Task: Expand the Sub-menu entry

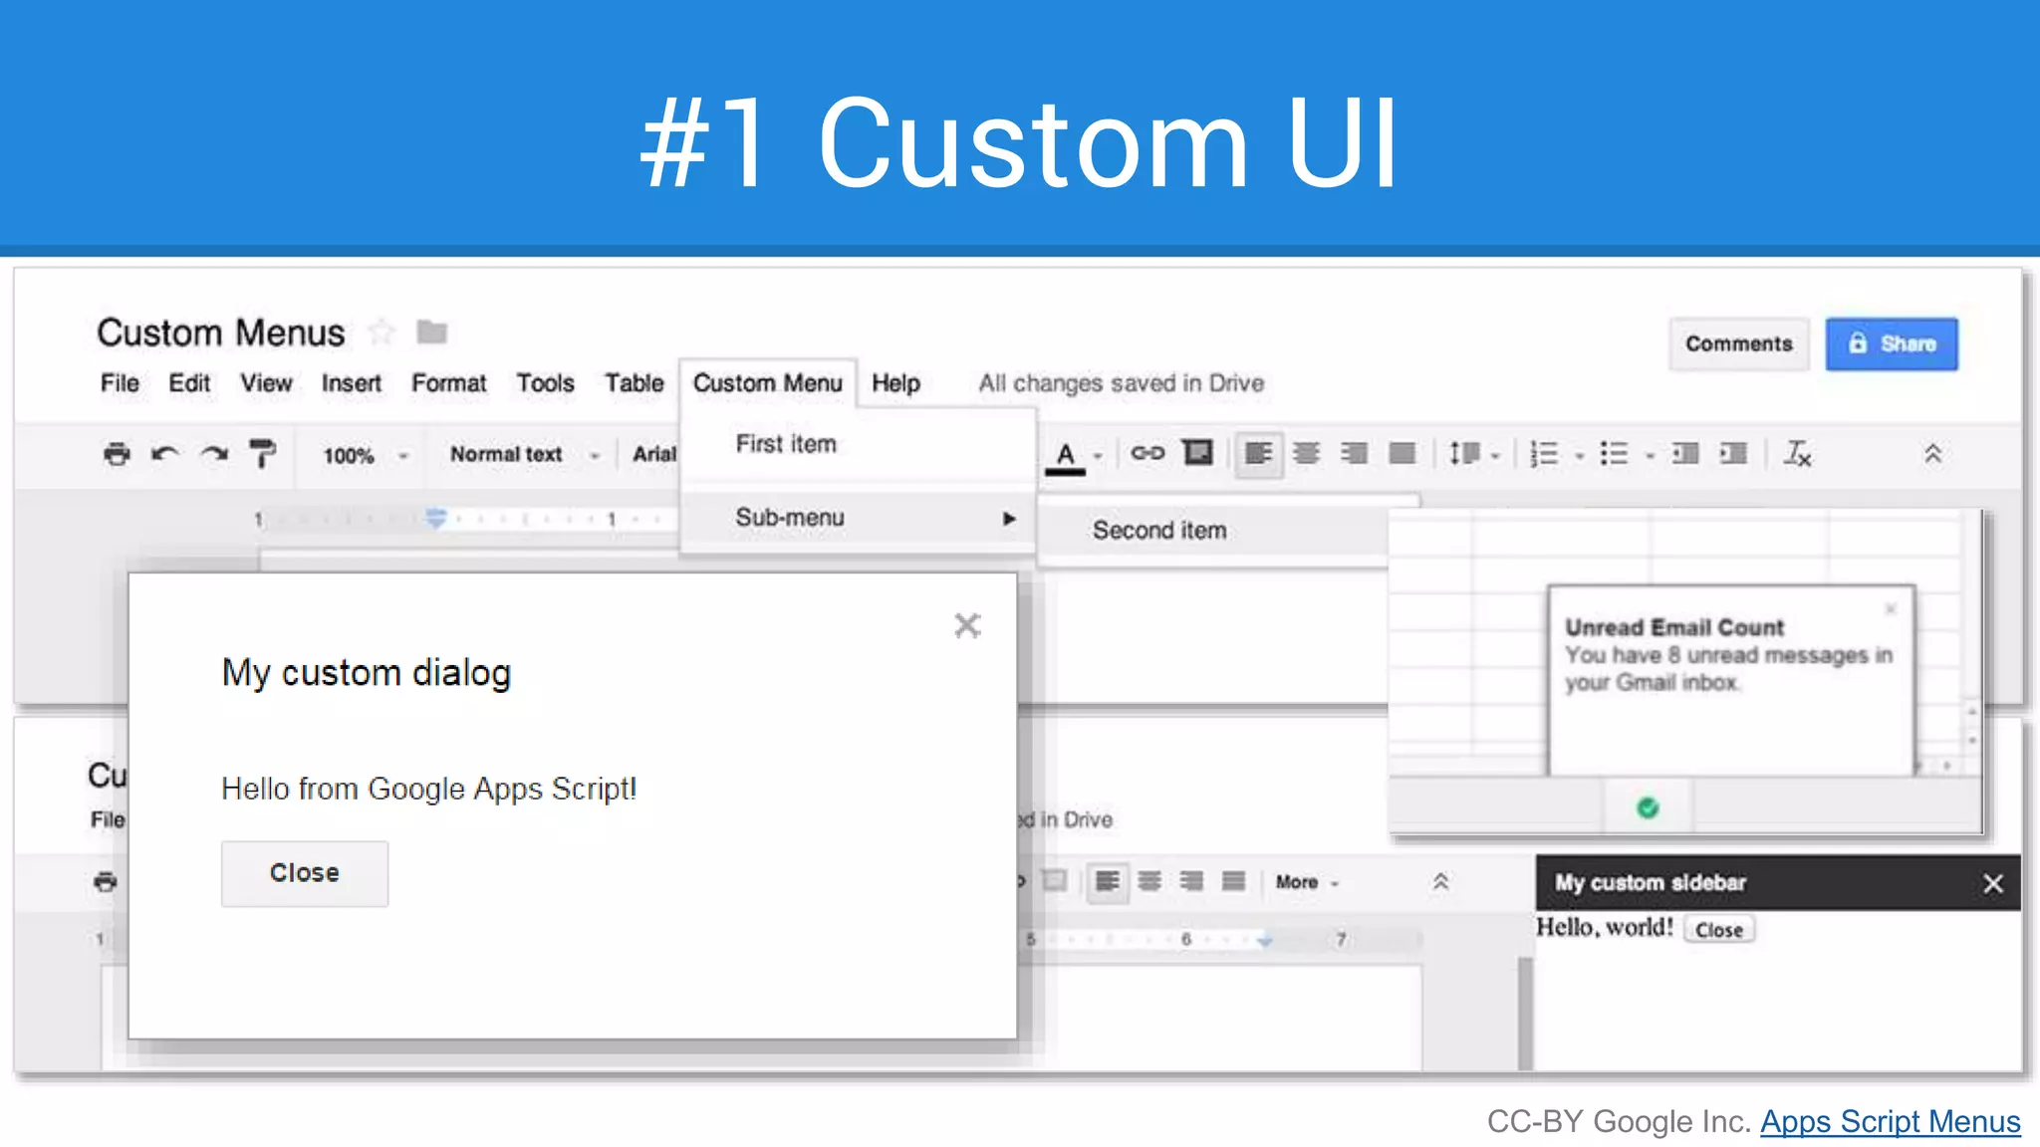Action: pyautogui.click(x=859, y=518)
